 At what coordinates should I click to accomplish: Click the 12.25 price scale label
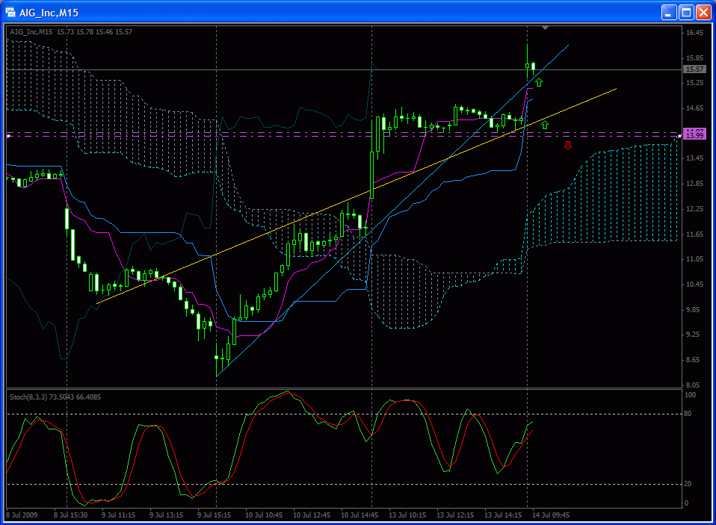coord(694,209)
